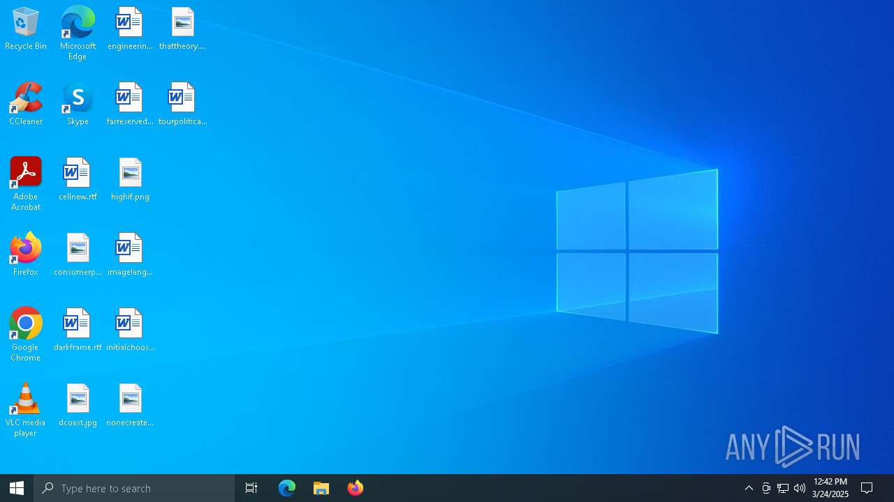The height and width of the screenshot is (502, 894).
Task: Open the volume control tray icon
Action: (x=800, y=488)
